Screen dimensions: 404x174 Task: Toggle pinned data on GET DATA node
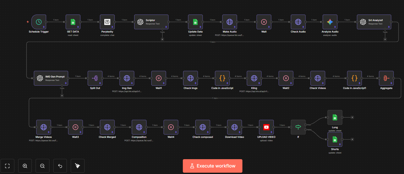pyautogui.click(x=78, y=27)
